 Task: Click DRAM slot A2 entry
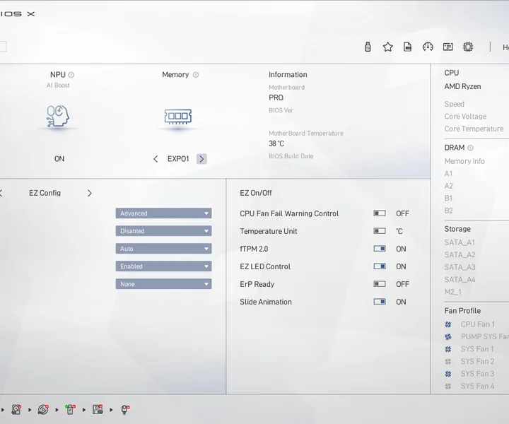449,186
